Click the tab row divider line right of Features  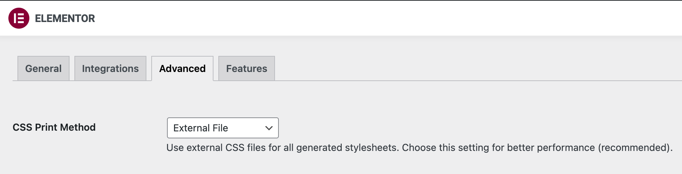(x=478, y=81)
